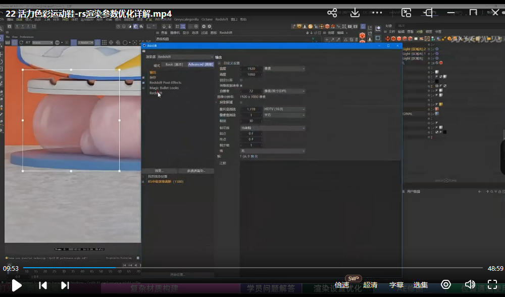Screen dimensions: 505x297
Task: Toggle the Redshift Post-Effects checkbox
Action: click(144, 83)
